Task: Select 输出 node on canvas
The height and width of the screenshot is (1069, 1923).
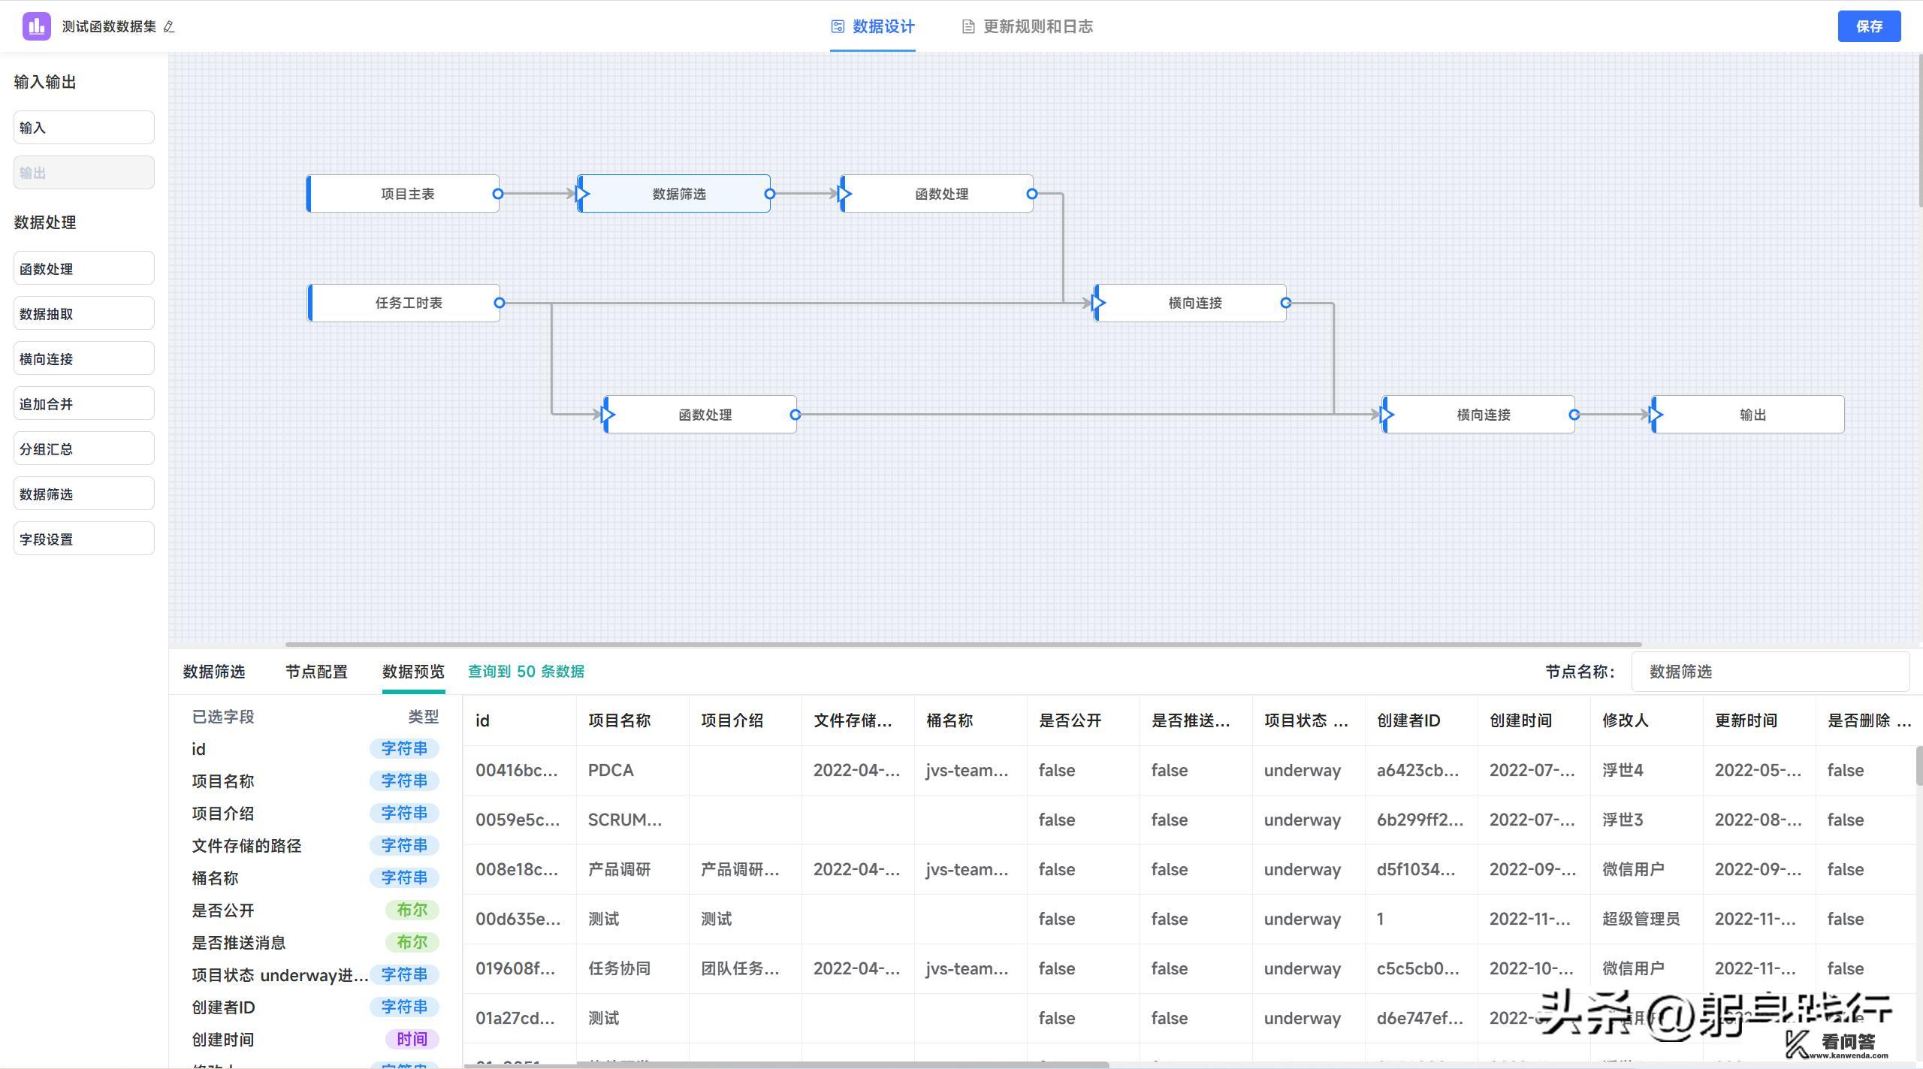Action: 1748,414
